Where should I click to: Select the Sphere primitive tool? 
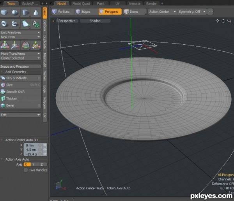15,12
